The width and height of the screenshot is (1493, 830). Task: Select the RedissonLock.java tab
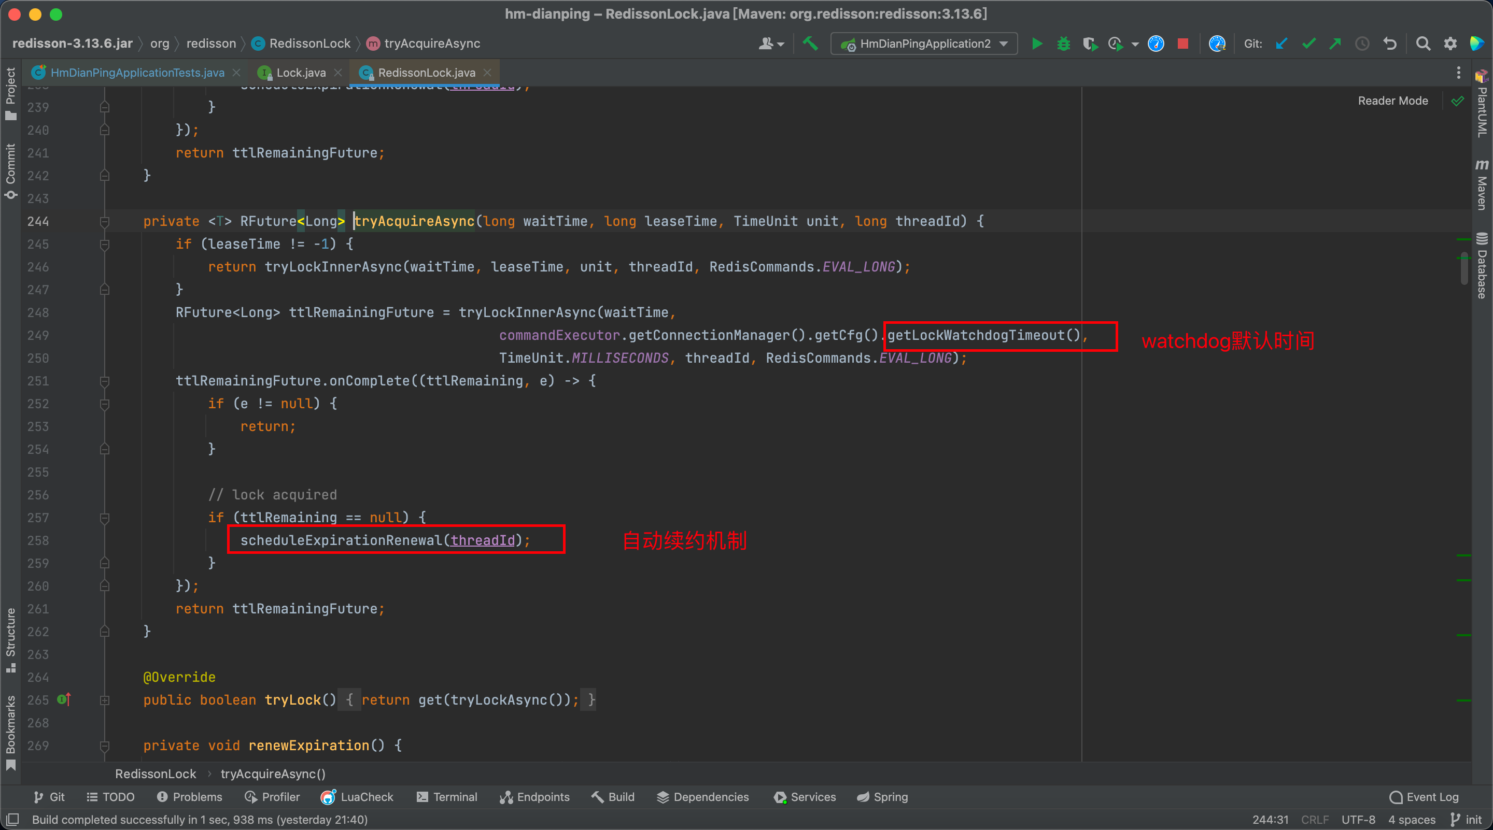[427, 73]
